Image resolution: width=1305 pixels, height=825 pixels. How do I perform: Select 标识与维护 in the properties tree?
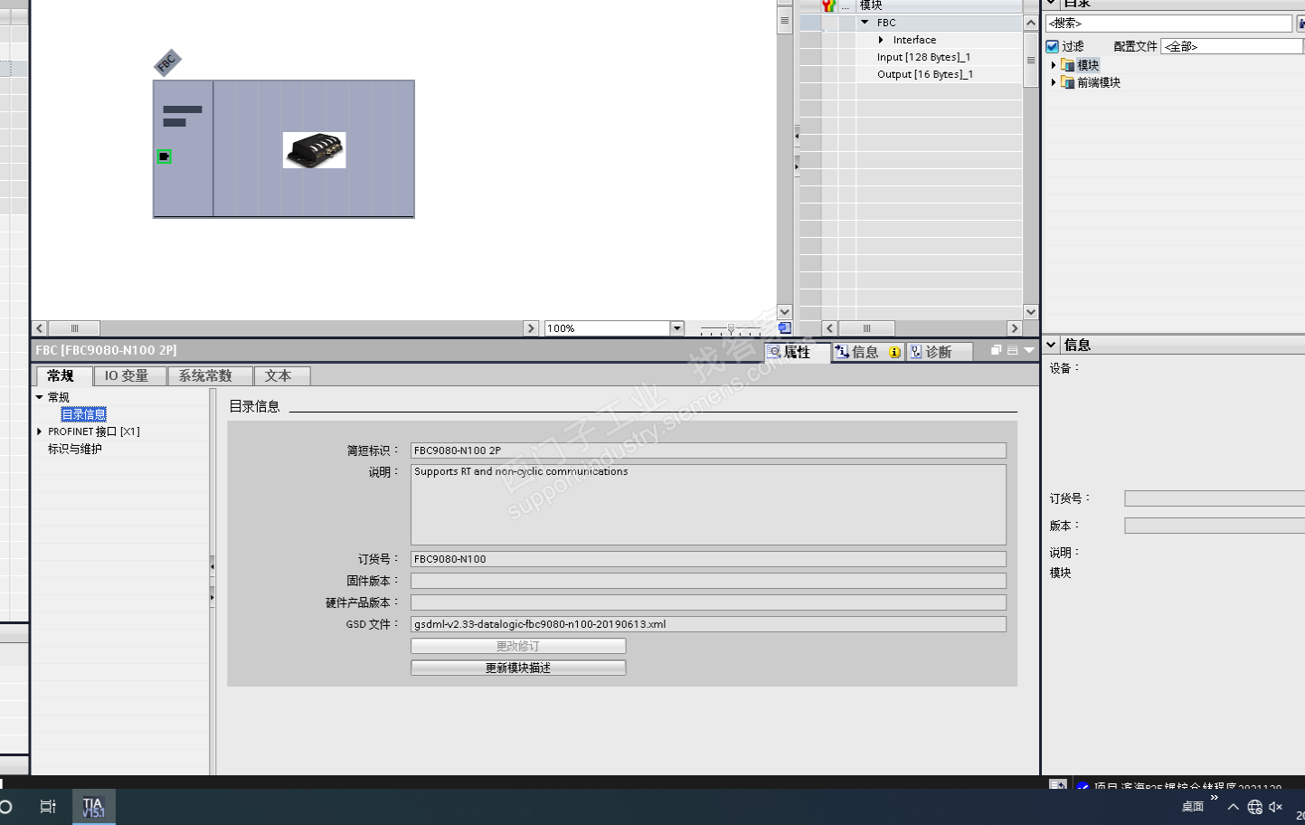click(x=75, y=449)
